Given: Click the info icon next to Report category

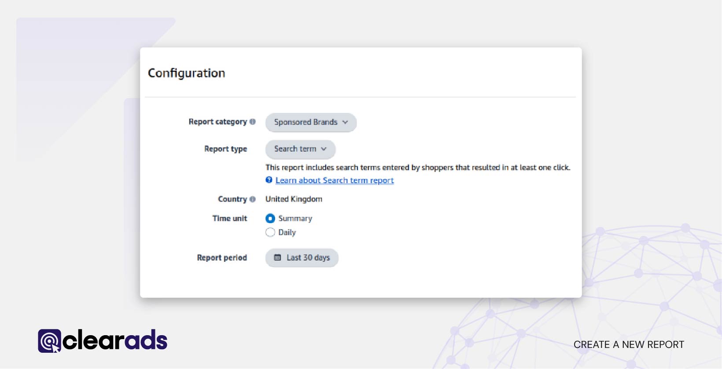Looking at the screenshot, I should (x=253, y=122).
